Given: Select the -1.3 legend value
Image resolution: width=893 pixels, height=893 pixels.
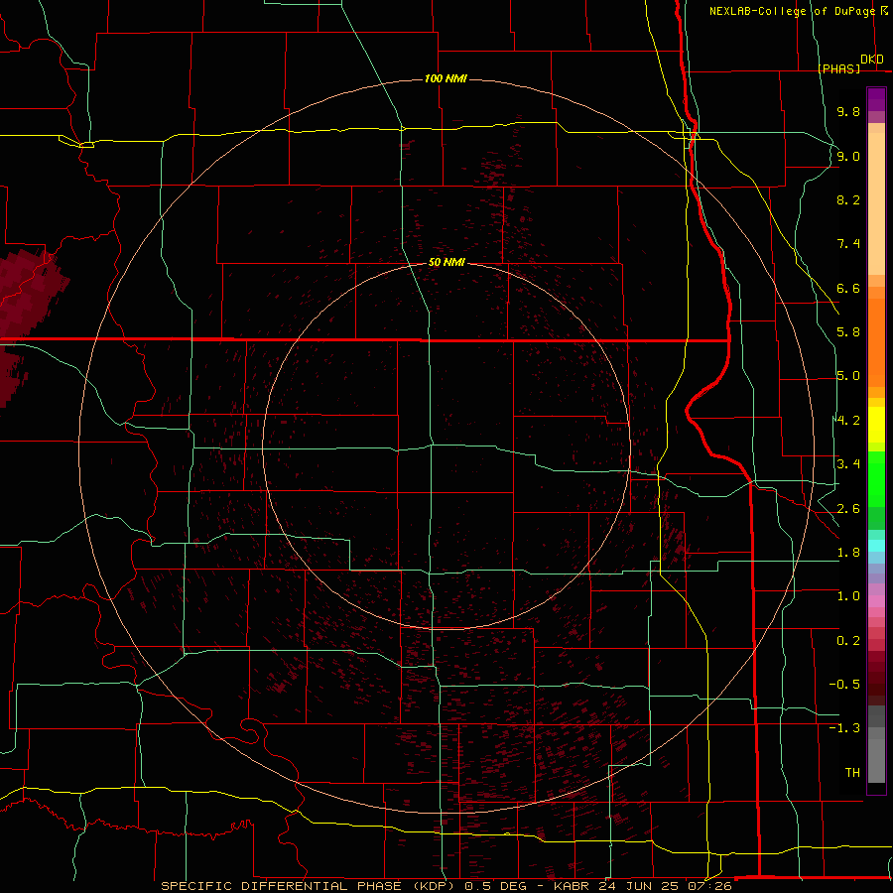Looking at the screenshot, I should 844,728.
